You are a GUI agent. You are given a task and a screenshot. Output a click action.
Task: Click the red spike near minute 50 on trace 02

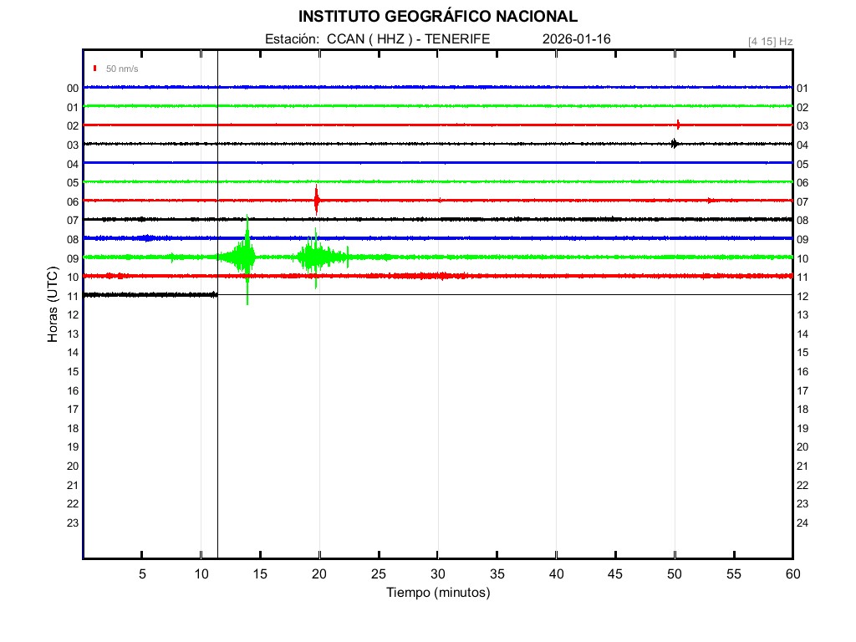677,125
